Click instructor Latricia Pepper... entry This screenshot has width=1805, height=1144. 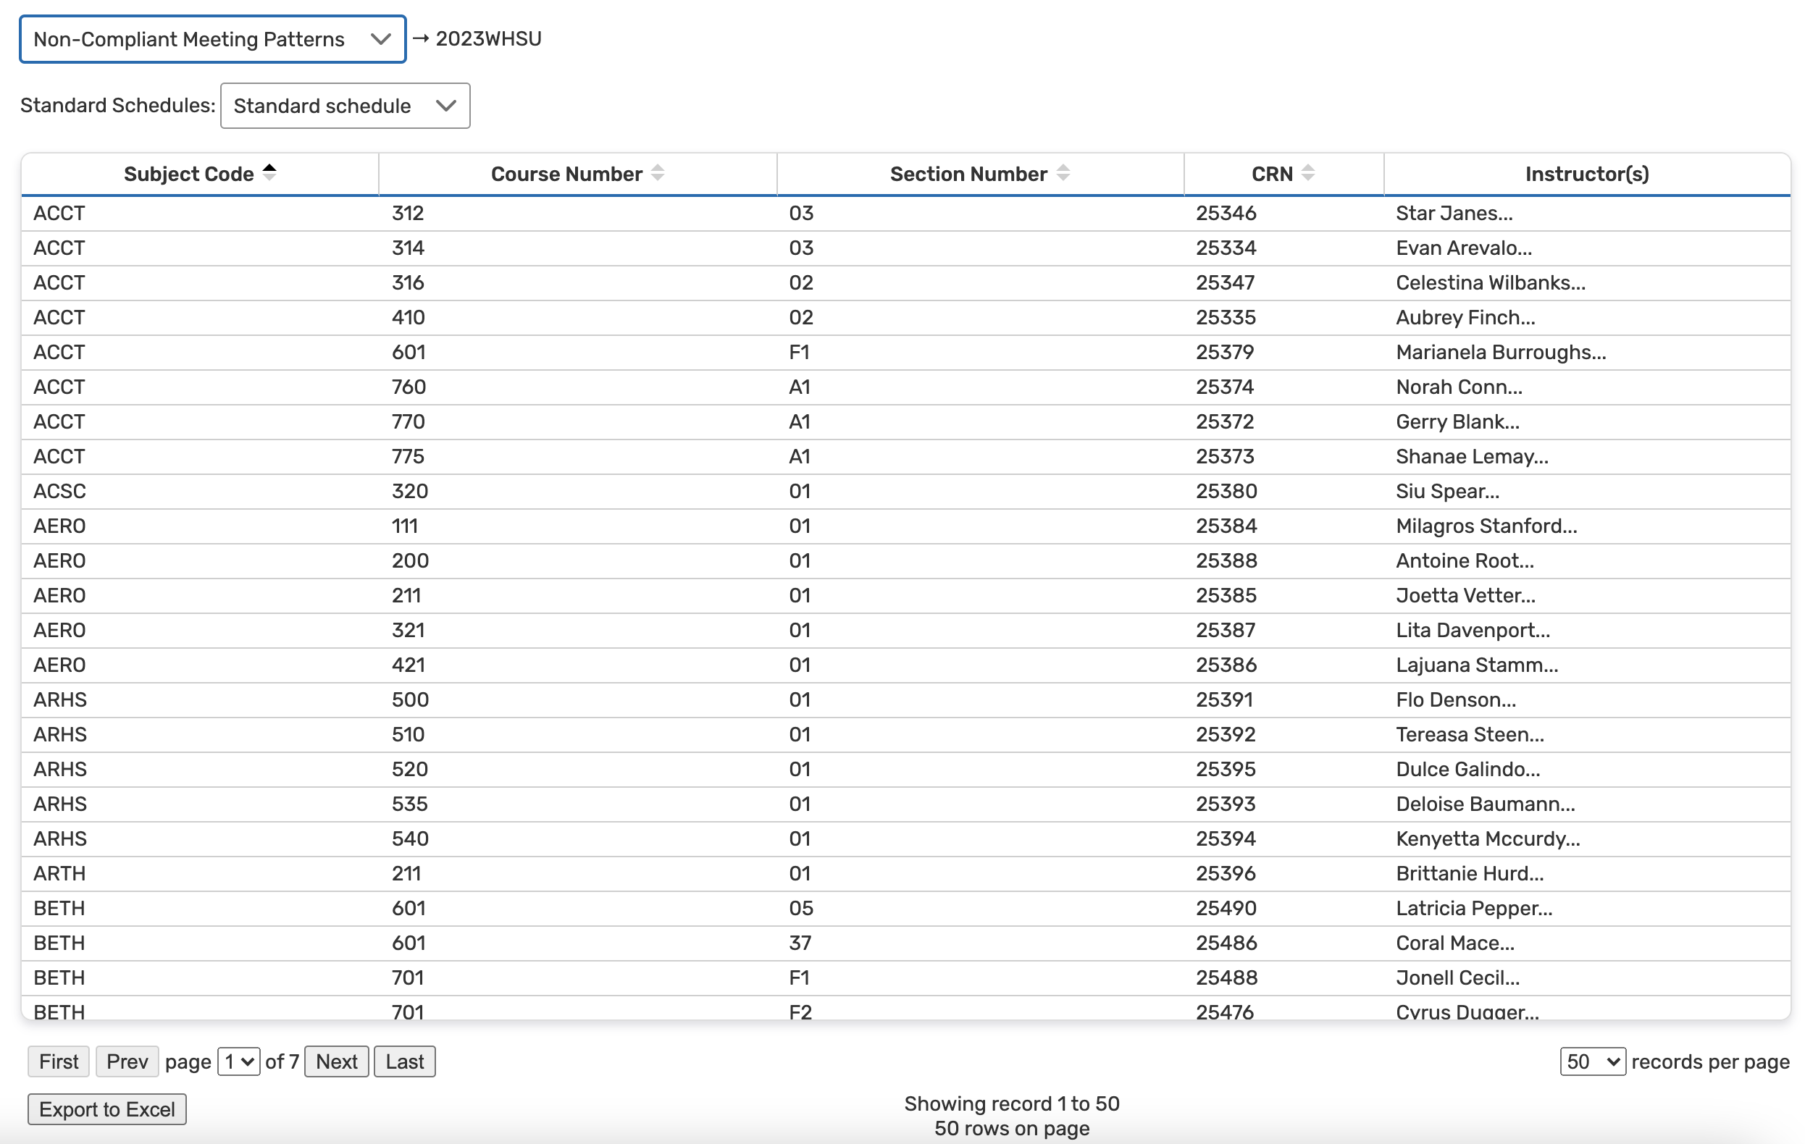click(x=1473, y=908)
